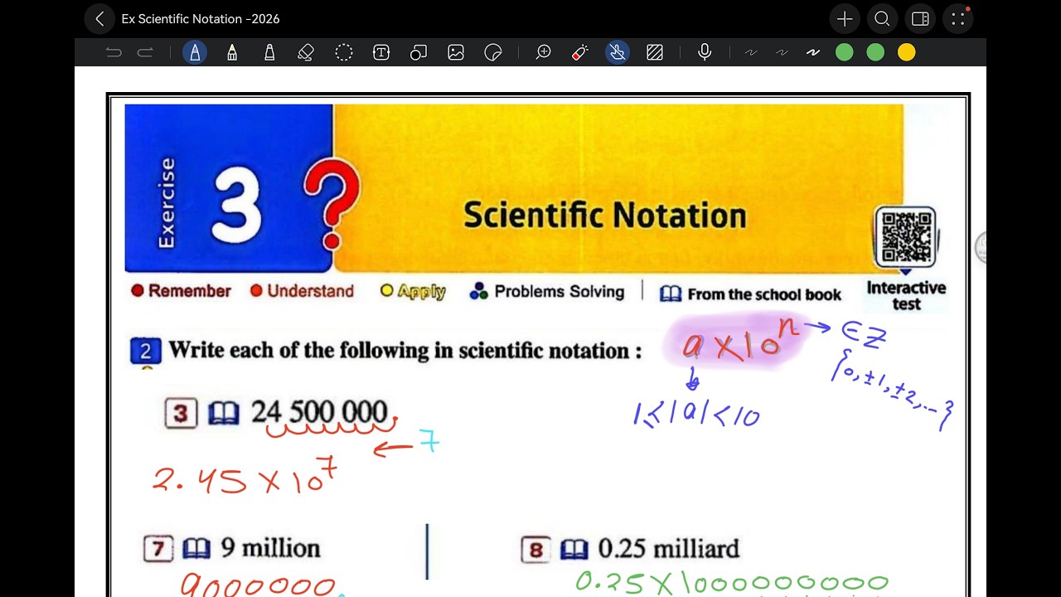1061x597 pixels.
Task: Pick the second green color swatch
Action: pyautogui.click(x=875, y=52)
